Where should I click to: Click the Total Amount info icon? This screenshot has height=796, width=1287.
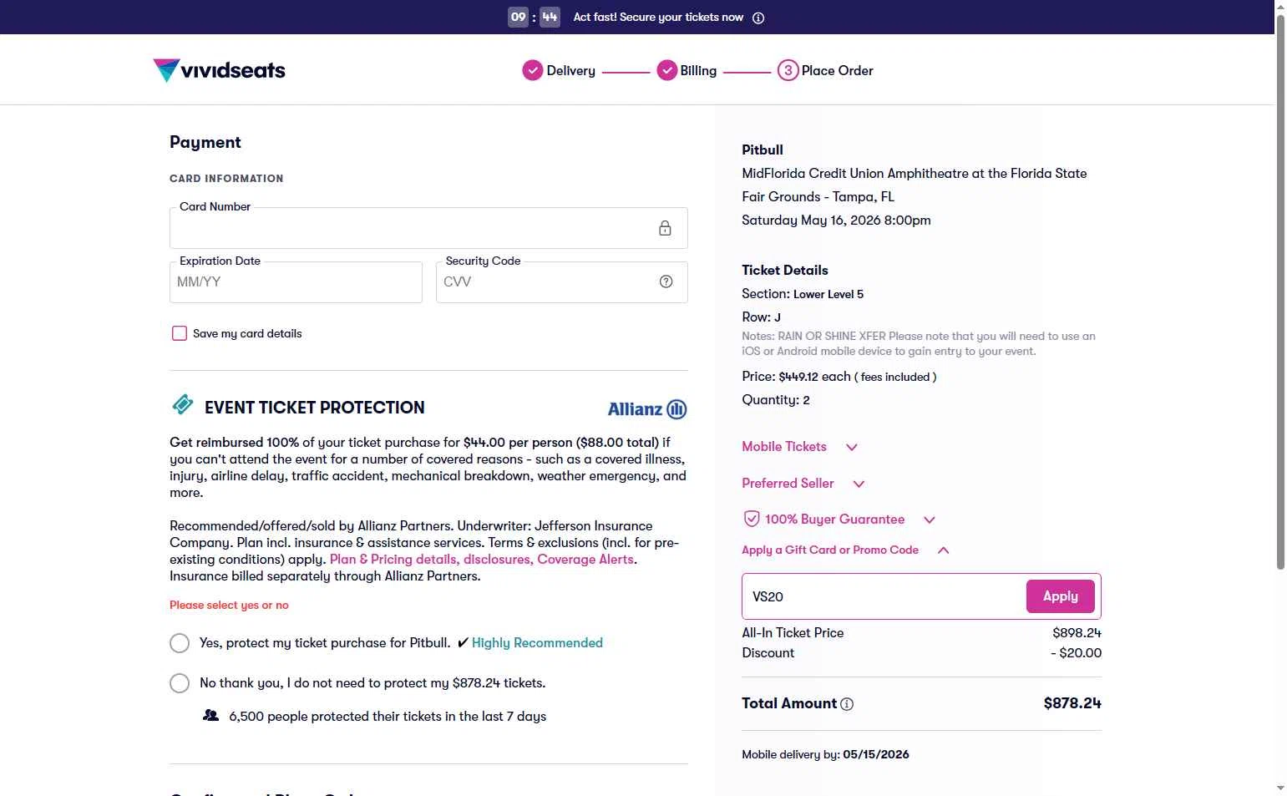click(847, 704)
